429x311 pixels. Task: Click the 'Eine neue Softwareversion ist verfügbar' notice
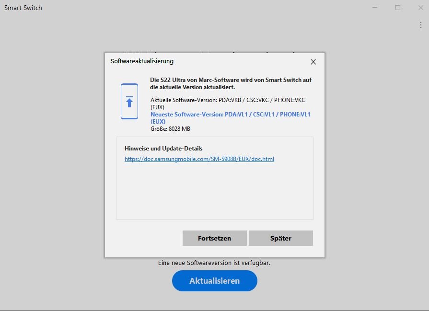(x=214, y=263)
